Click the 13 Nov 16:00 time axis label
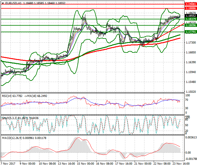This screenshot has height=167, width=197. point(66,164)
